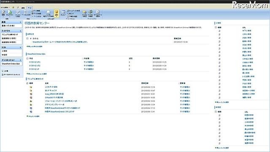Click the file icon of Office365 サイト設計書
The height and width of the screenshot is (152, 270).
[x=31, y=98]
